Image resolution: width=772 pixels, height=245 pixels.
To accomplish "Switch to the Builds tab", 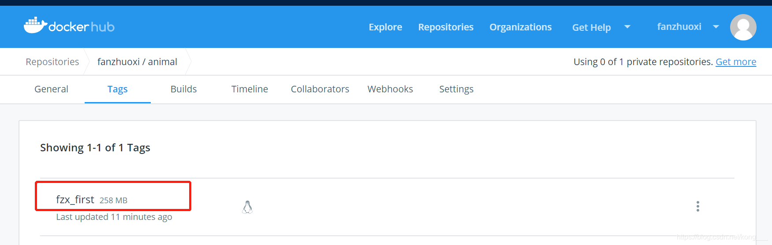I will 183,89.
